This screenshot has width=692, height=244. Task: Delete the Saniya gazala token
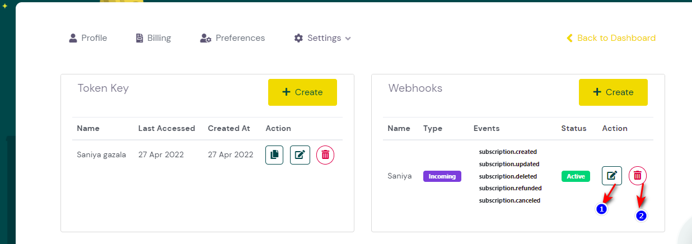(325, 155)
